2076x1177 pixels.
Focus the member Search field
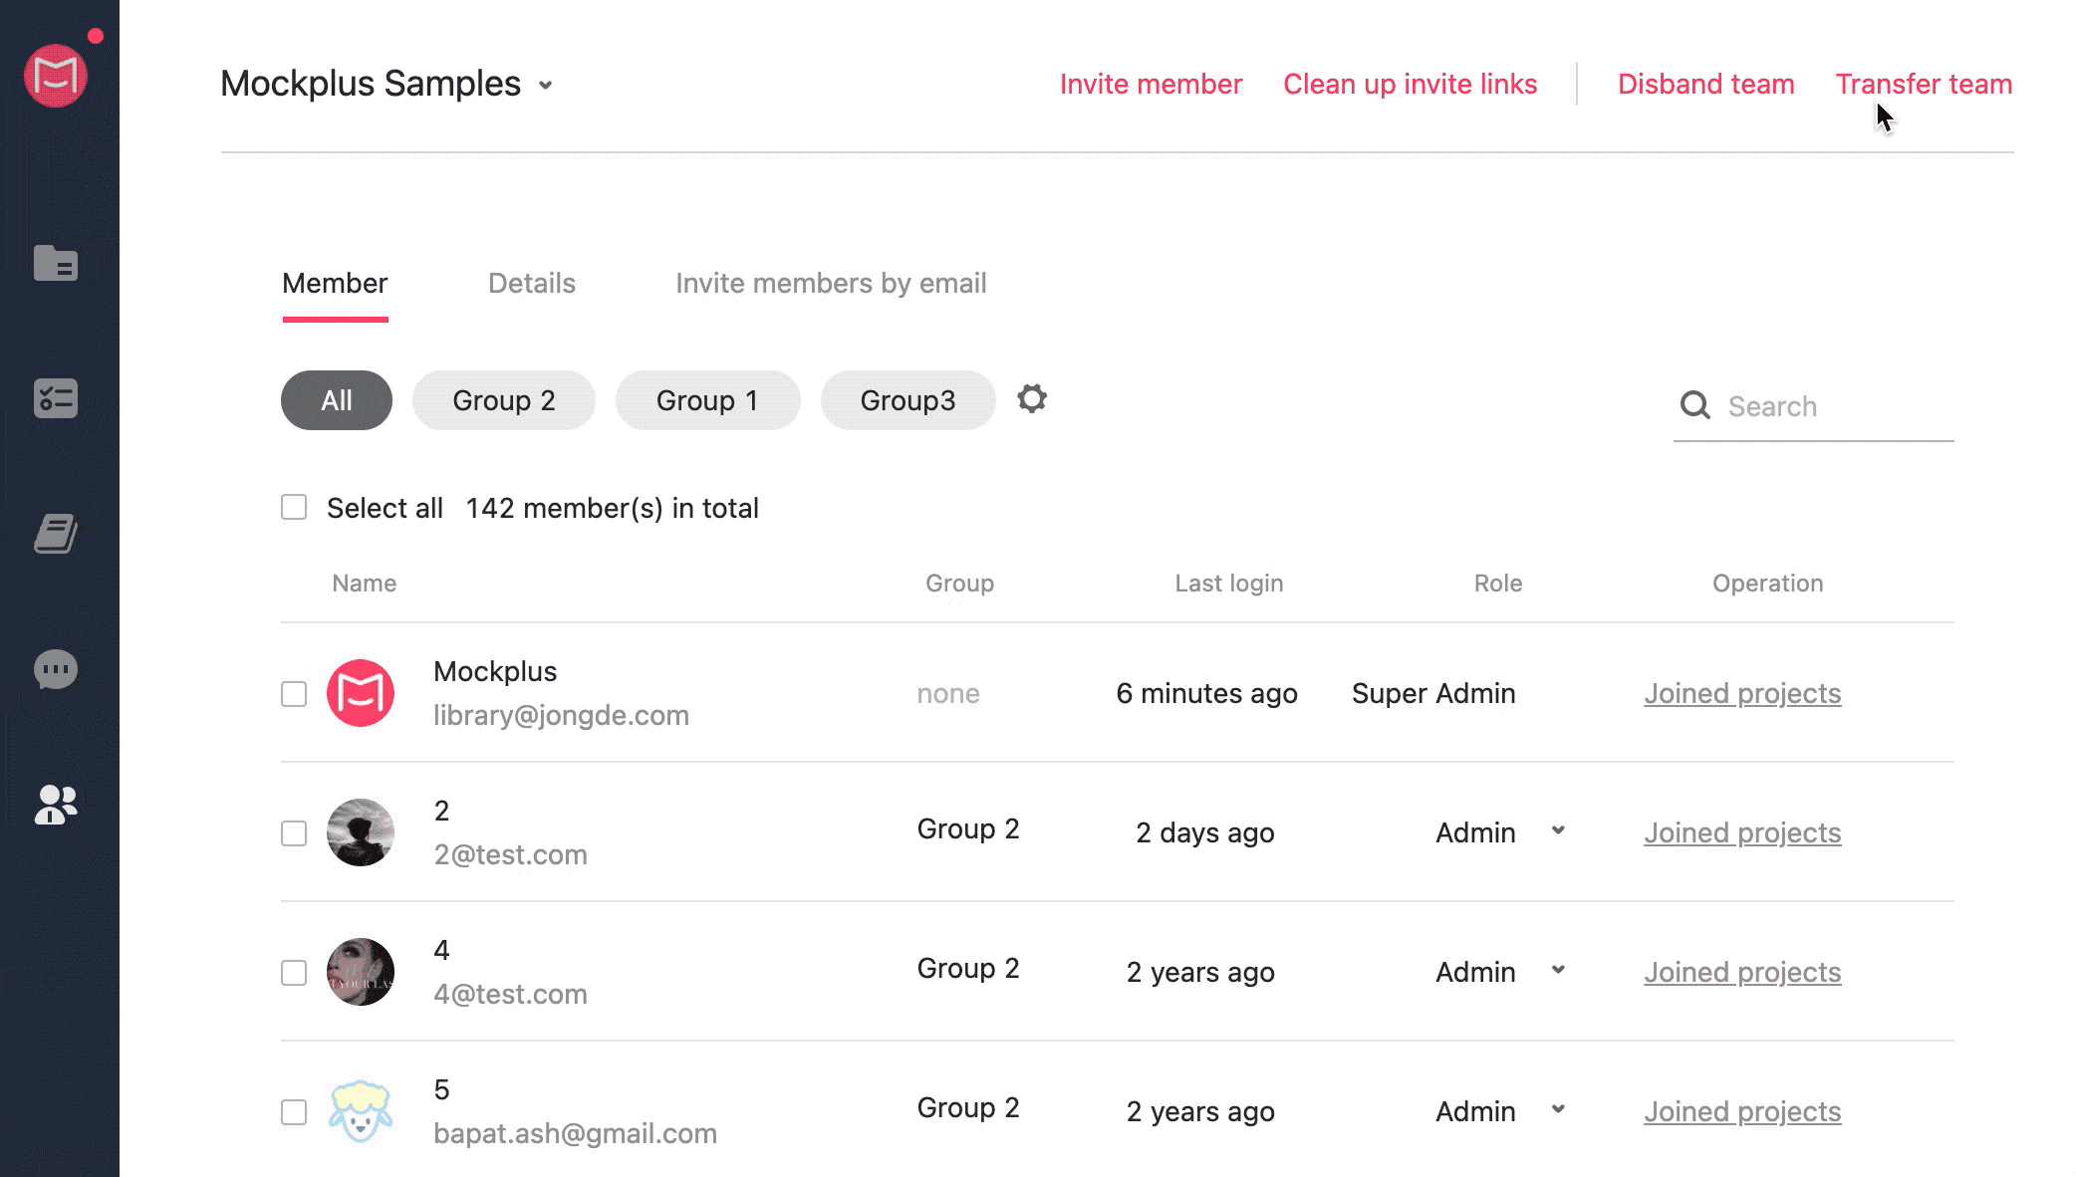coord(1813,406)
